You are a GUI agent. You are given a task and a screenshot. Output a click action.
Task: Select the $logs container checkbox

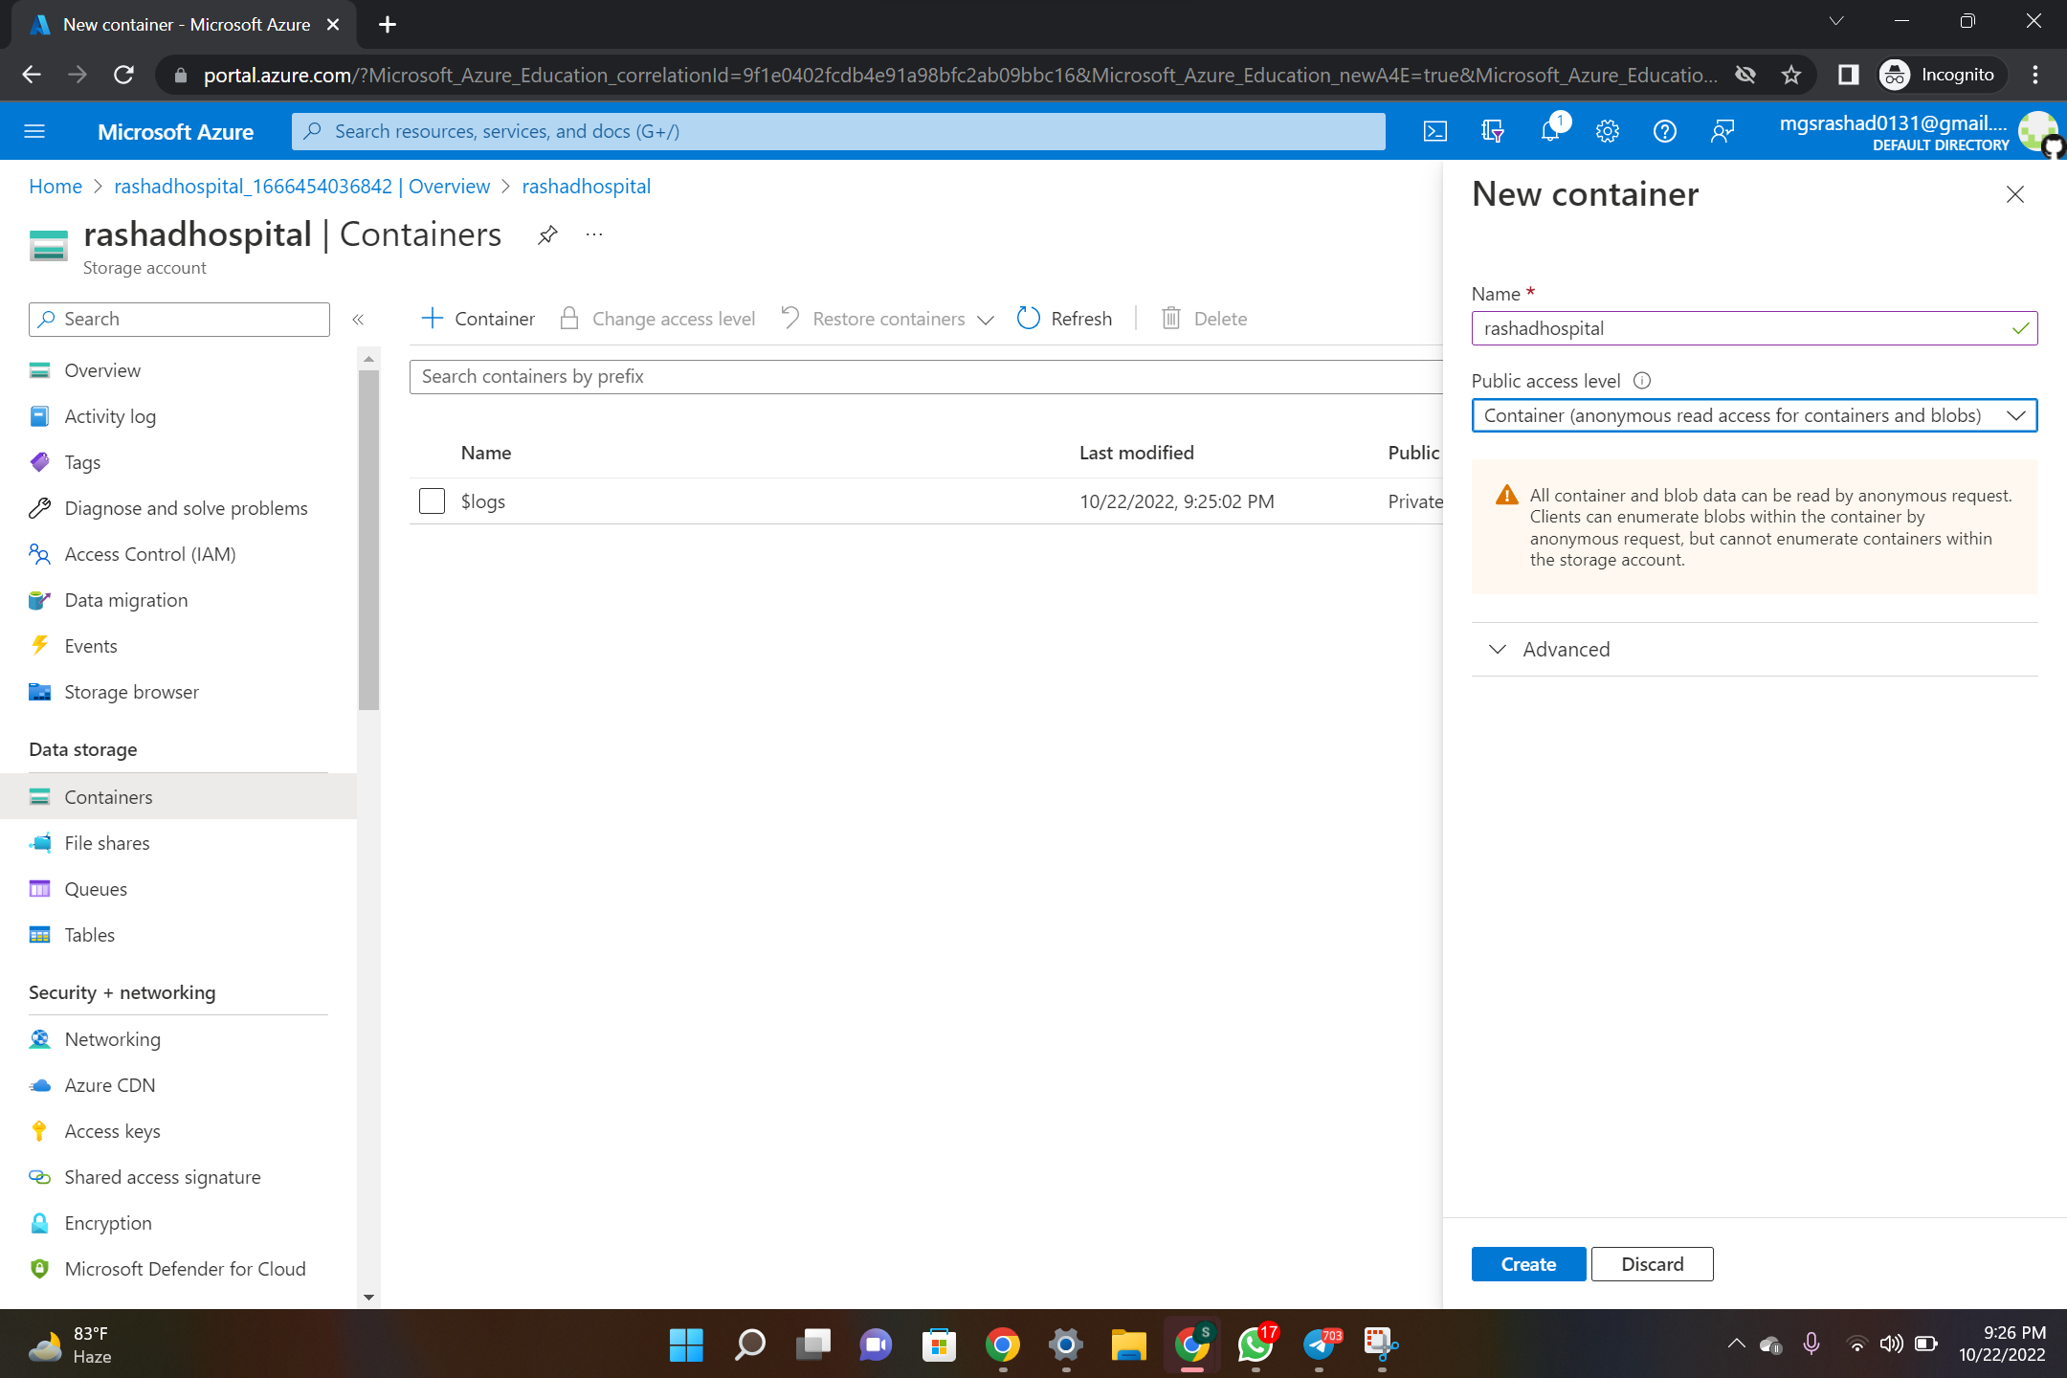432,501
